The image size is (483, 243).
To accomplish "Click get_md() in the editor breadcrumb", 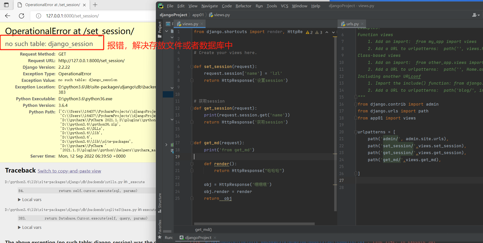I will coord(204,230).
